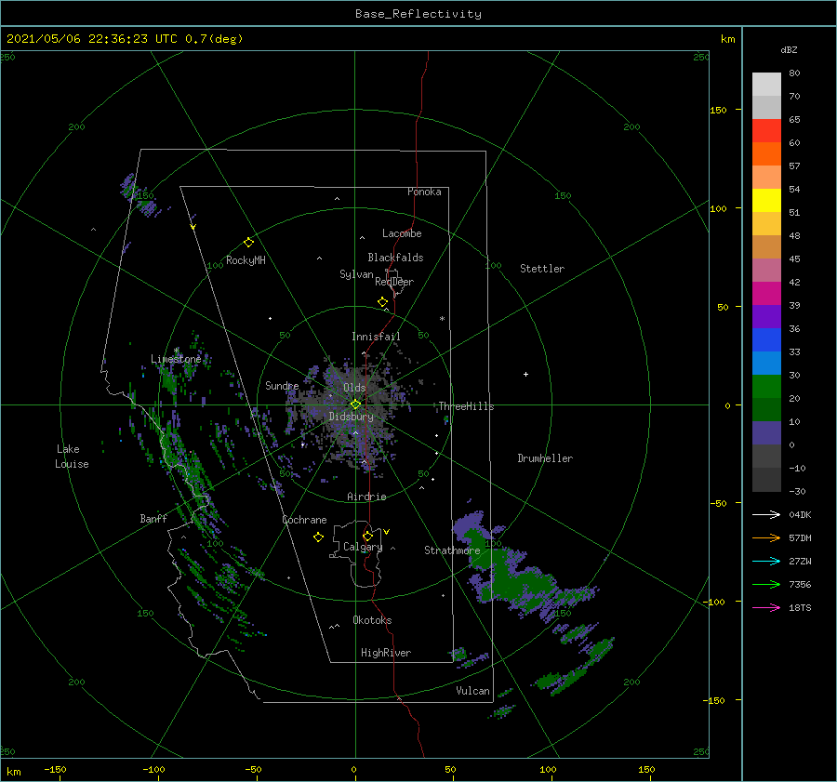Screen dimensions: 837x782
Task: Click the Strathmore label
Action: click(x=452, y=550)
